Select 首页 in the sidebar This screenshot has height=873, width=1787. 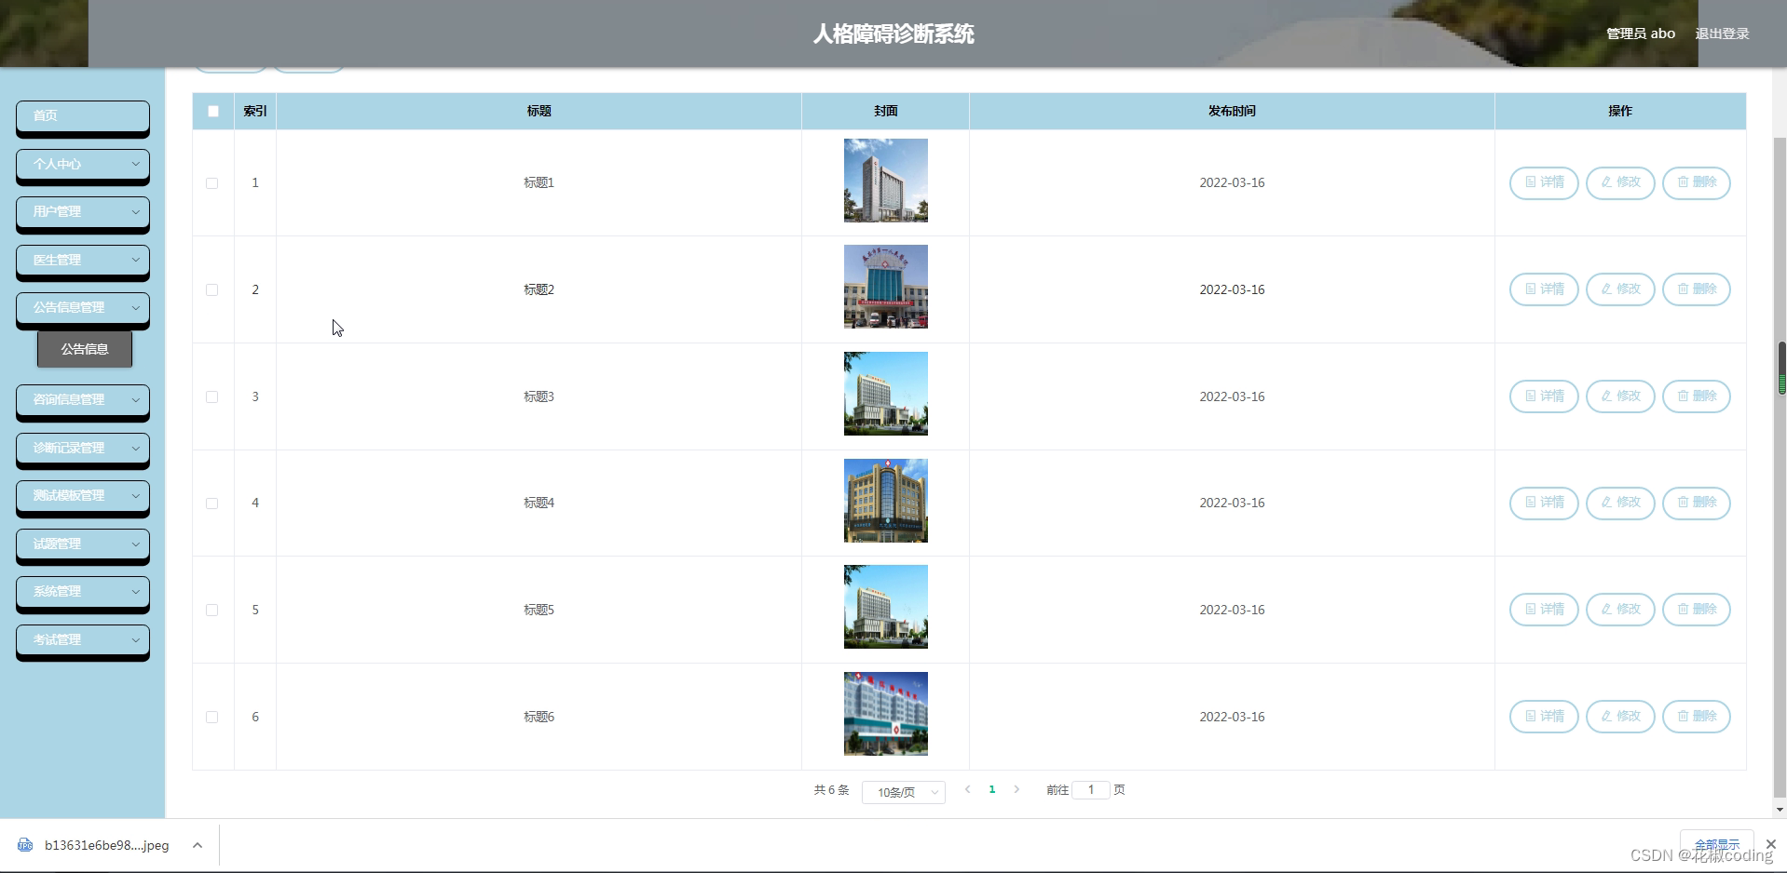pyautogui.click(x=82, y=115)
